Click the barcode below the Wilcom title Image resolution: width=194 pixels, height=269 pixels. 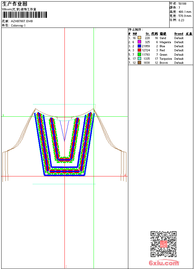24,15
